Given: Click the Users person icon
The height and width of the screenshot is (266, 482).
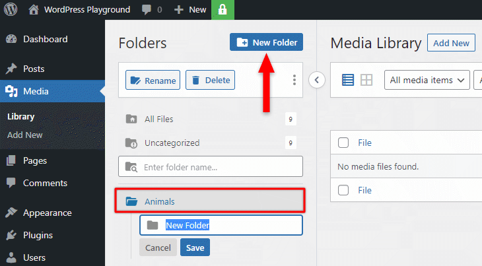Looking at the screenshot, I should pos(11,257).
